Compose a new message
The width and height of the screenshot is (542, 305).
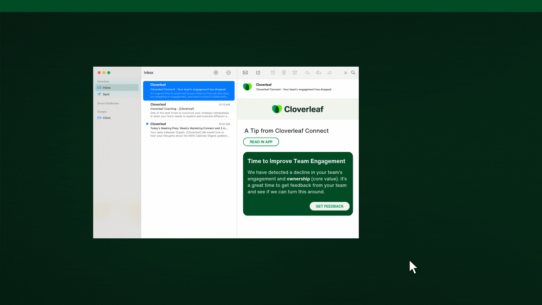[x=258, y=73]
